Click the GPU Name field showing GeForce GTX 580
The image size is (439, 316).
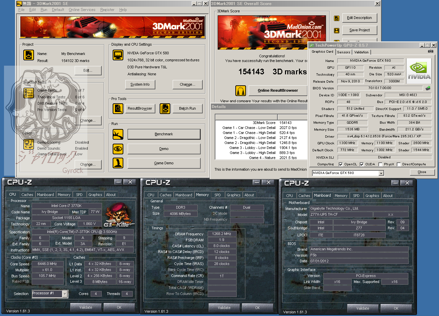tap(371, 61)
